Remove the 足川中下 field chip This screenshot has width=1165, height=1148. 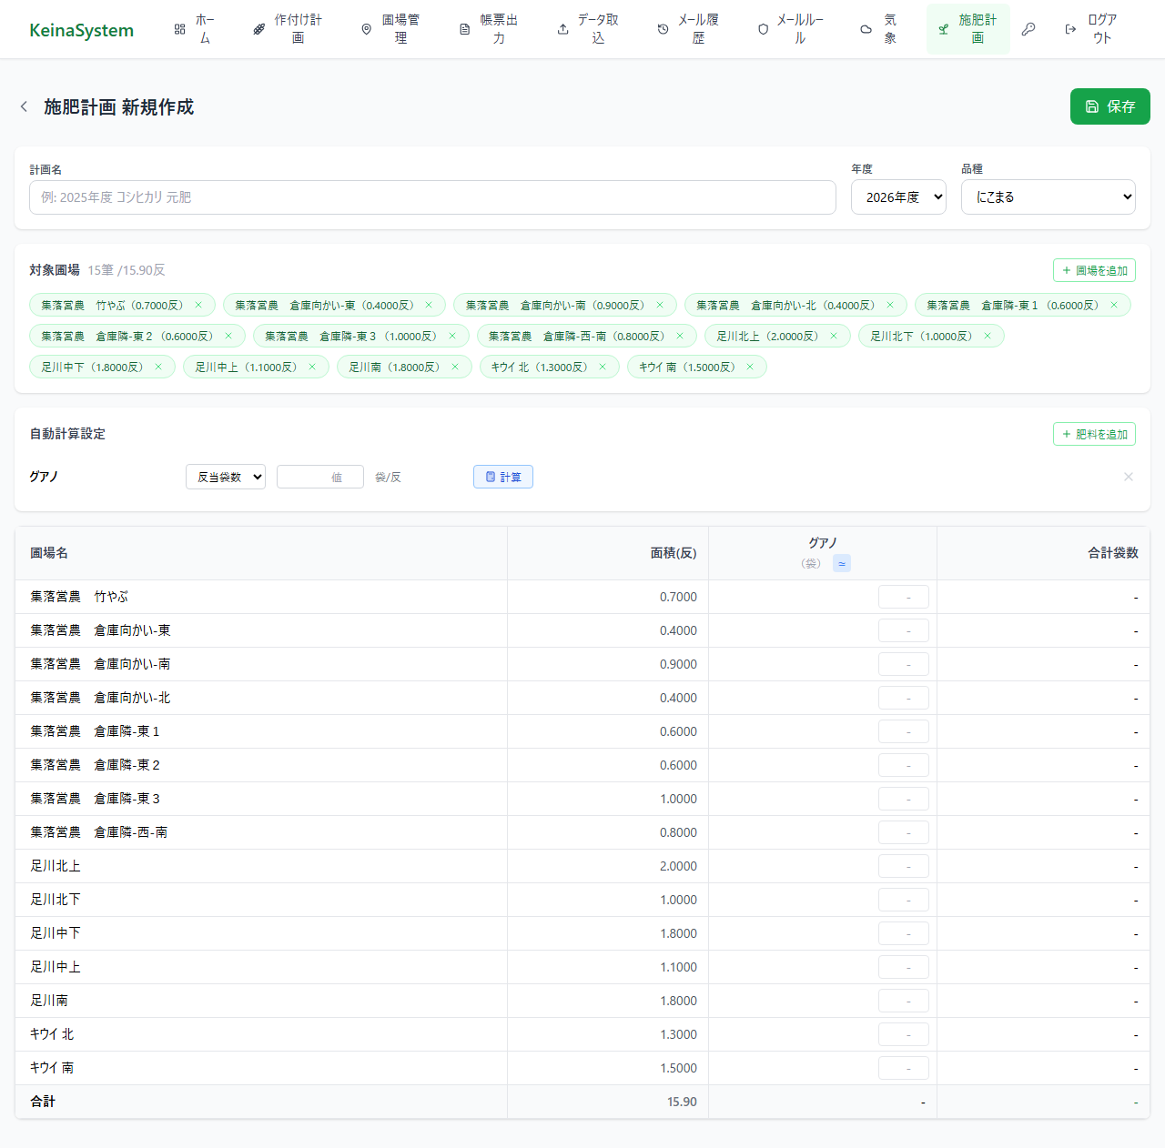(x=158, y=368)
